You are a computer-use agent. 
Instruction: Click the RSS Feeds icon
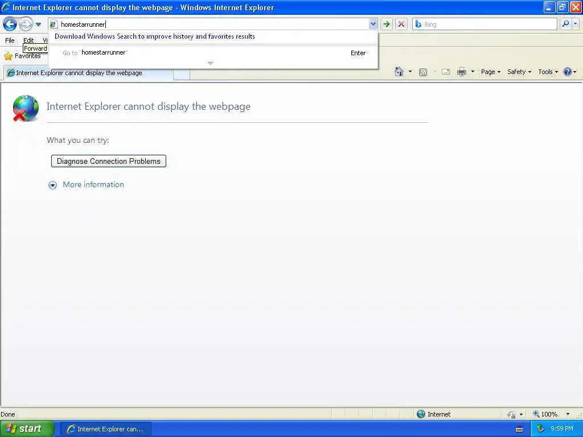(423, 72)
